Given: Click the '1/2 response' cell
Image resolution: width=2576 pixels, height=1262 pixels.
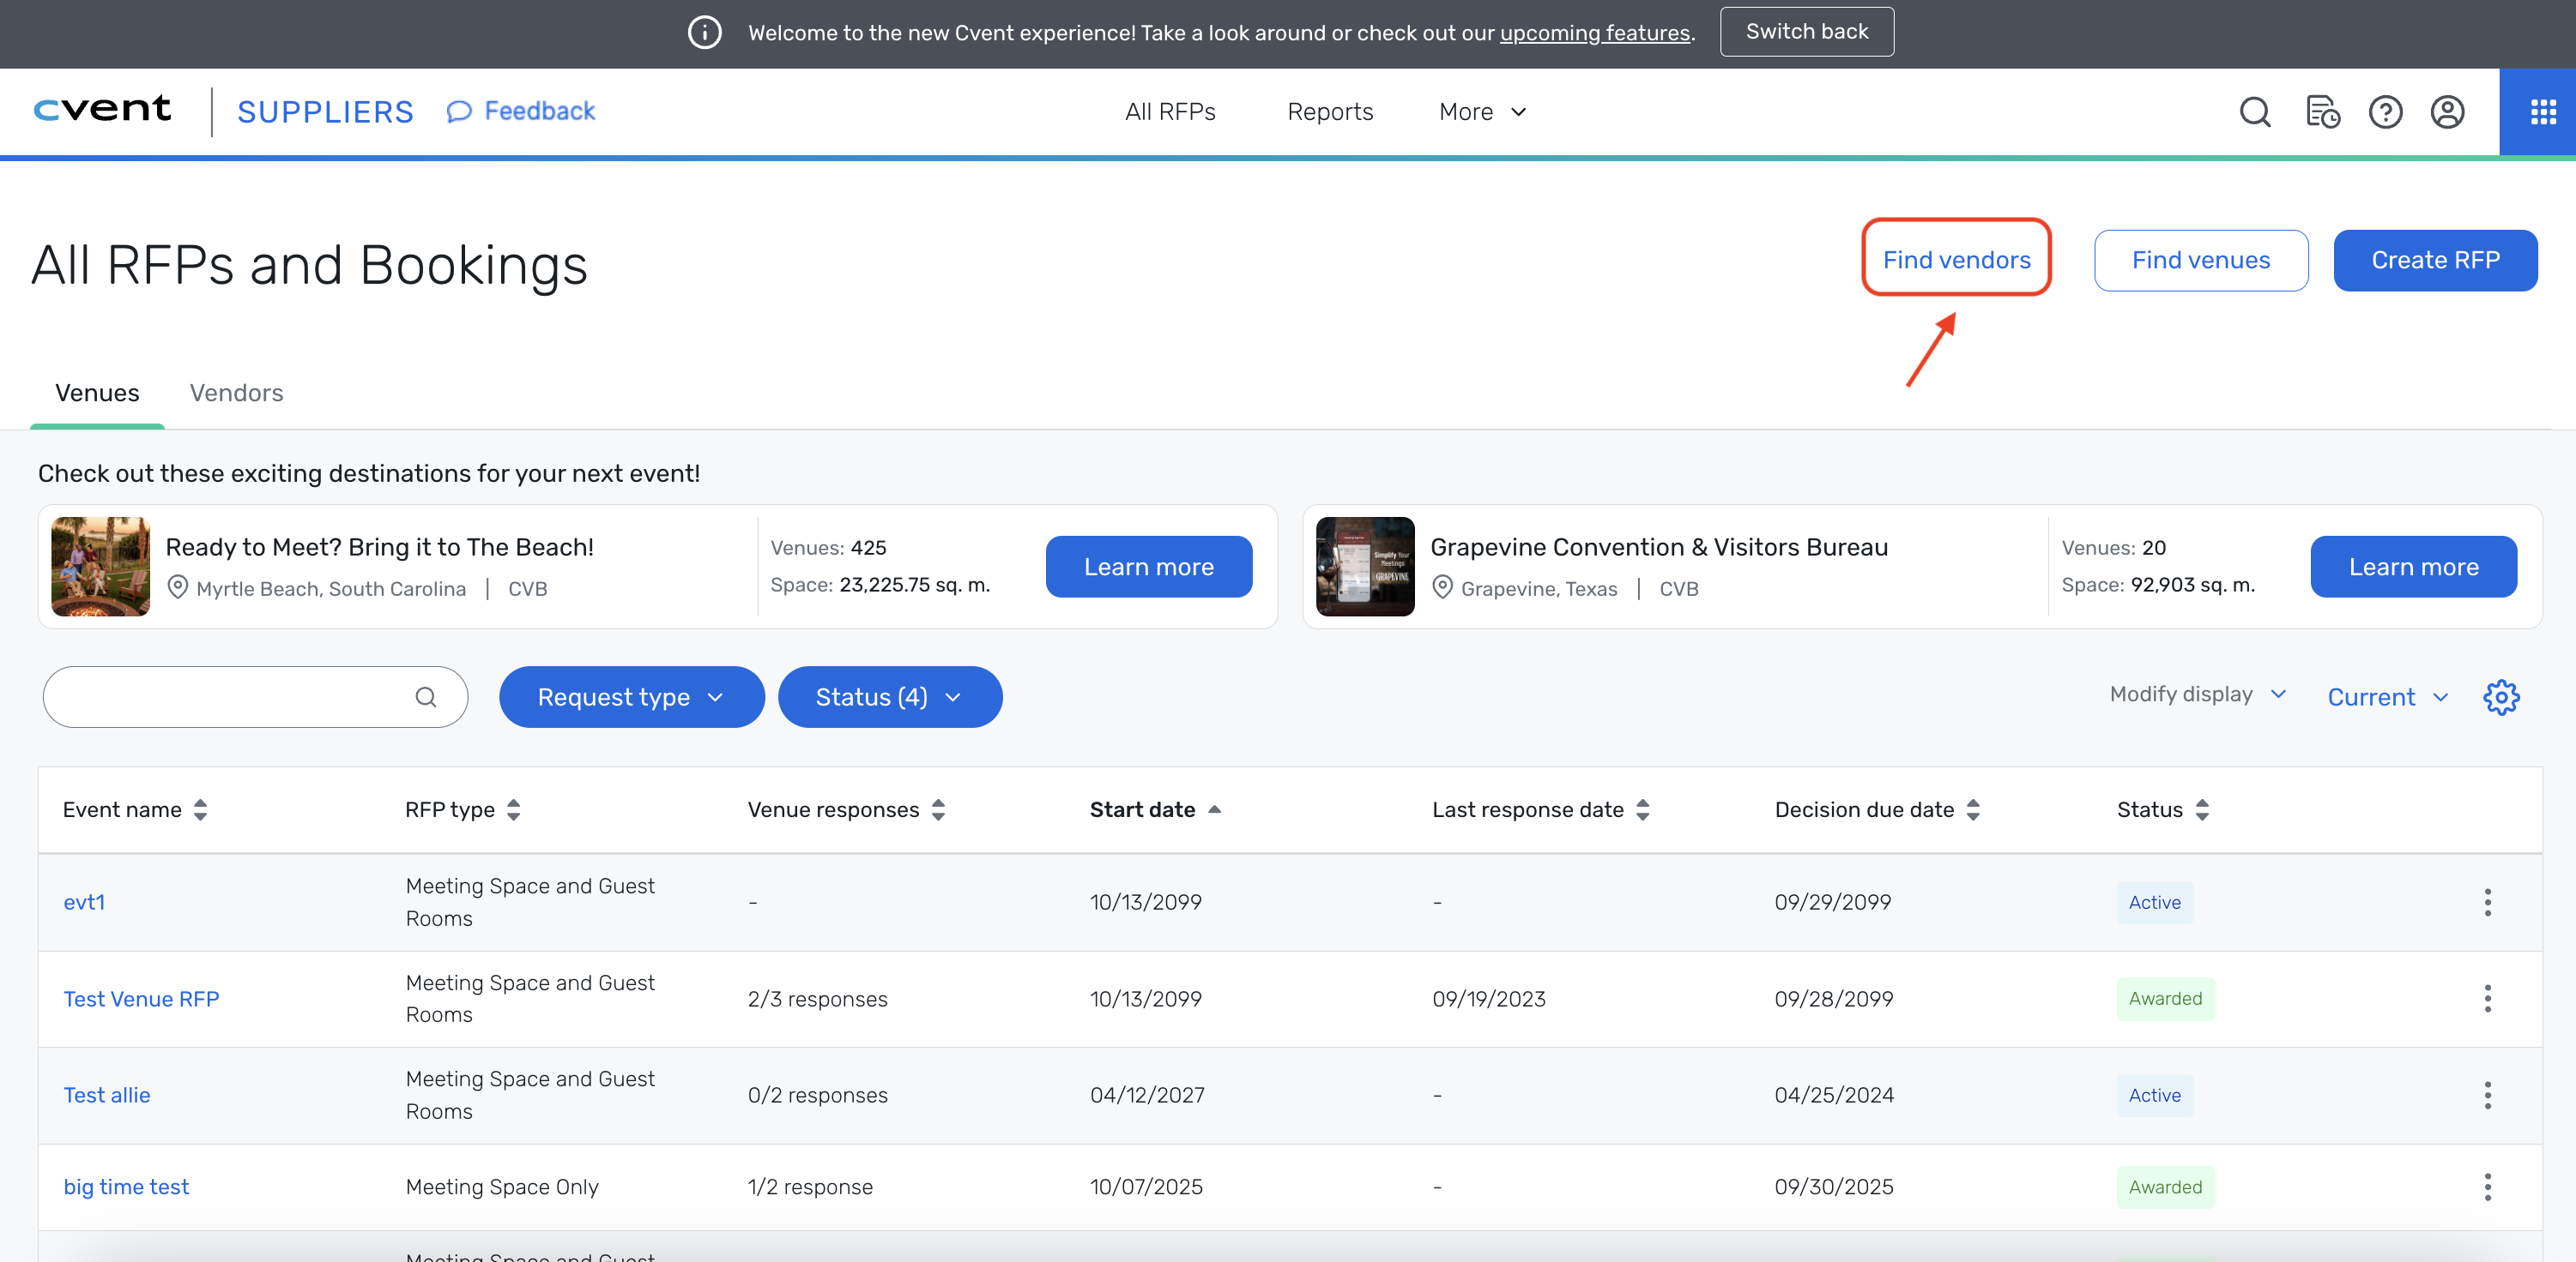Looking at the screenshot, I should [810, 1187].
